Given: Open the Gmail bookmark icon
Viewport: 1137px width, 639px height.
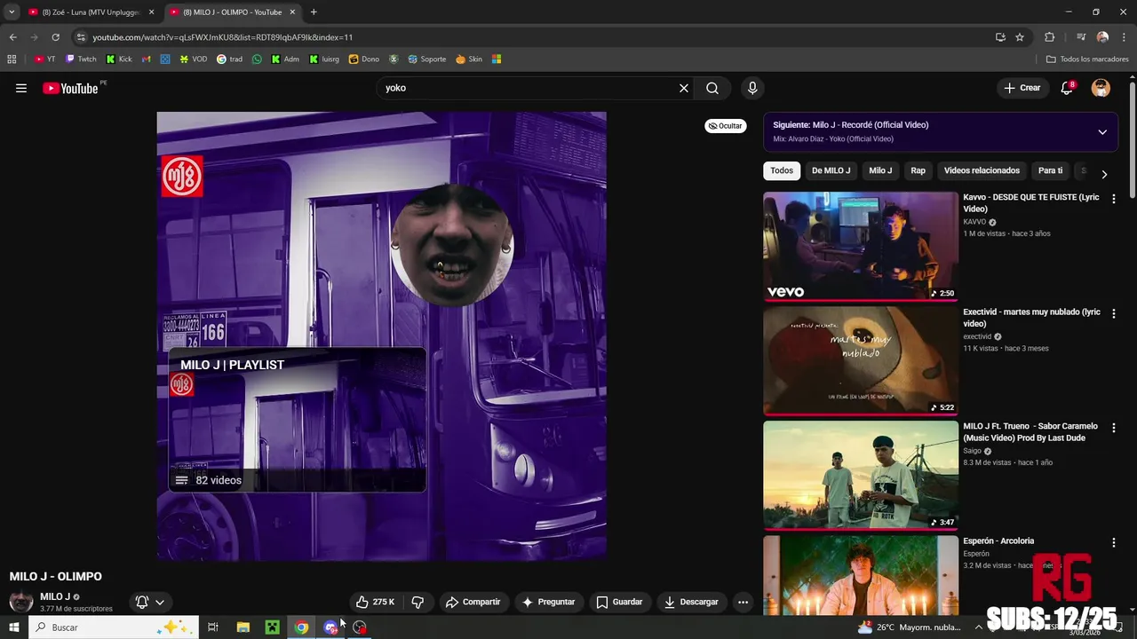Looking at the screenshot, I should (x=147, y=59).
